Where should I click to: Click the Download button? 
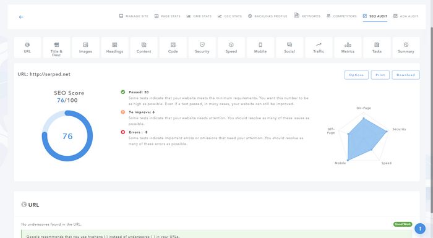[406, 75]
